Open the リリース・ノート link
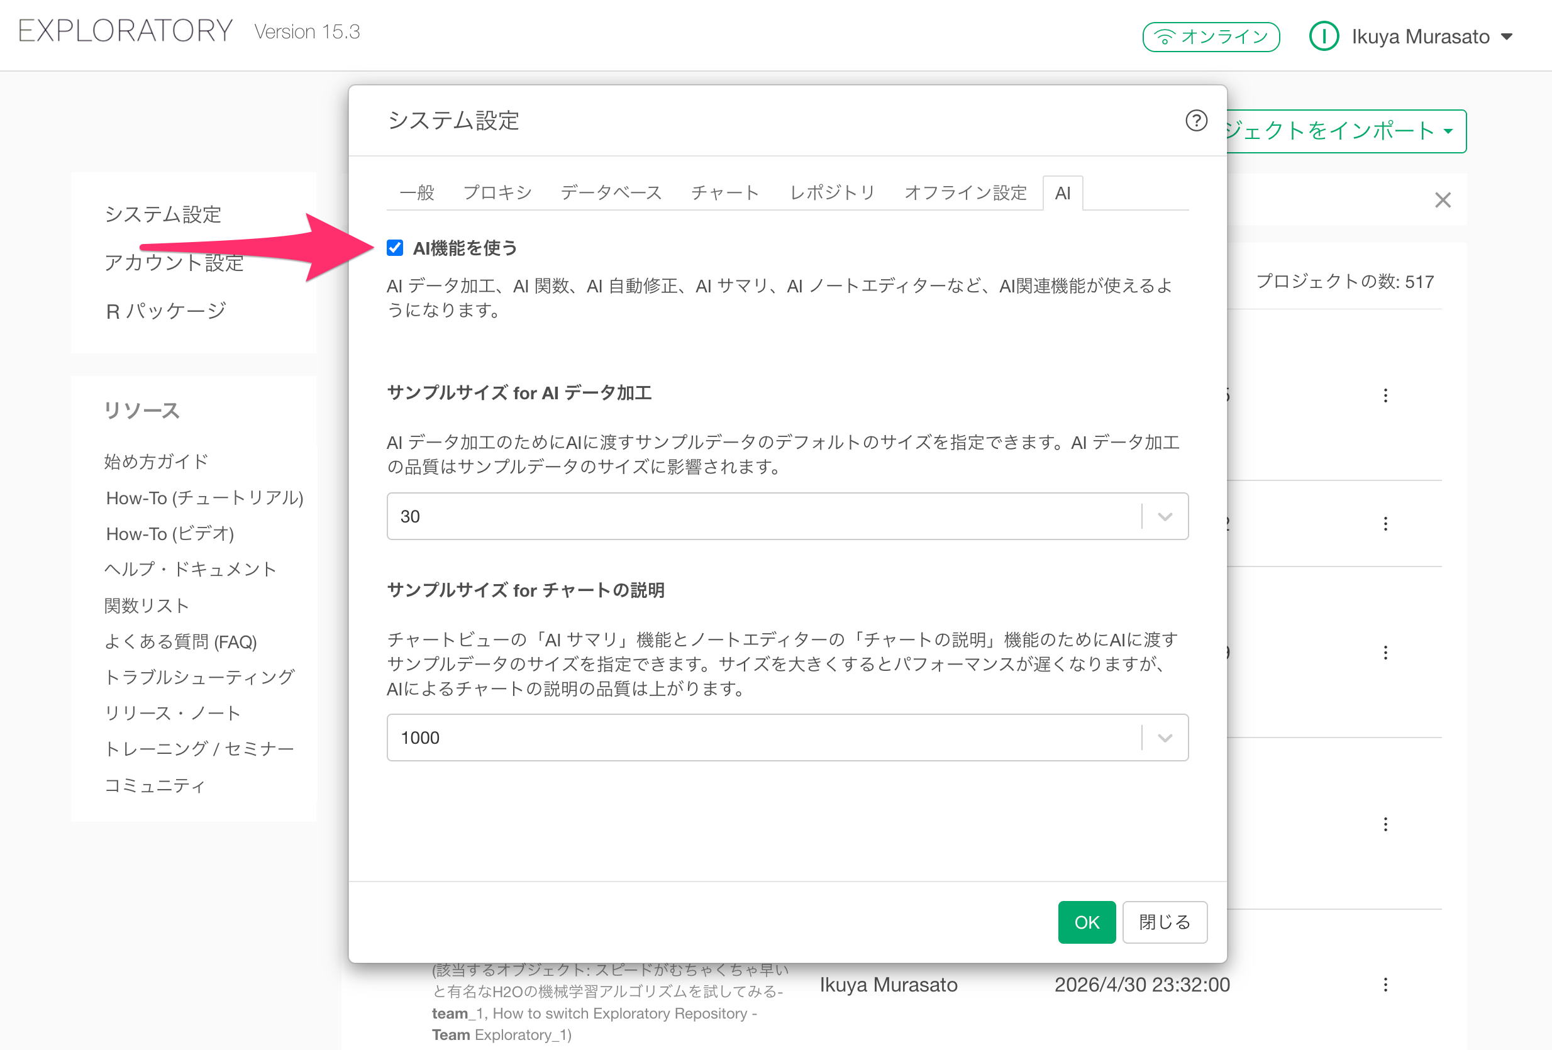This screenshot has height=1050, width=1552. pos(172,713)
